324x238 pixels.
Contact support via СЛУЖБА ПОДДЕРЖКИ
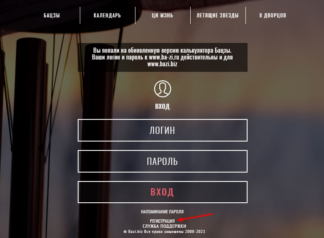coord(164,226)
